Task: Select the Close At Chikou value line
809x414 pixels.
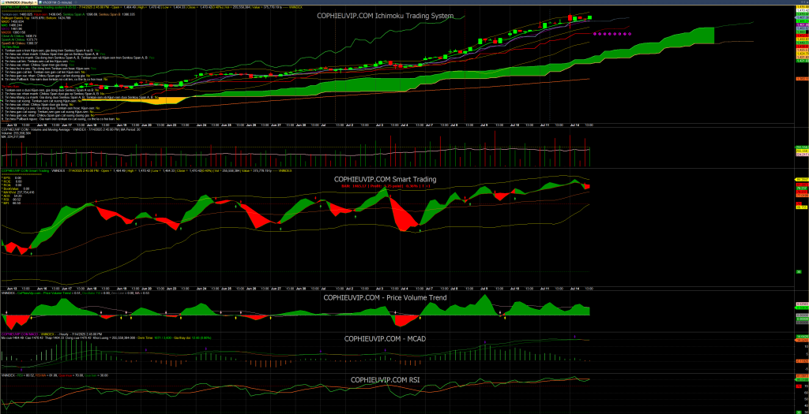Action: click(x=19, y=36)
